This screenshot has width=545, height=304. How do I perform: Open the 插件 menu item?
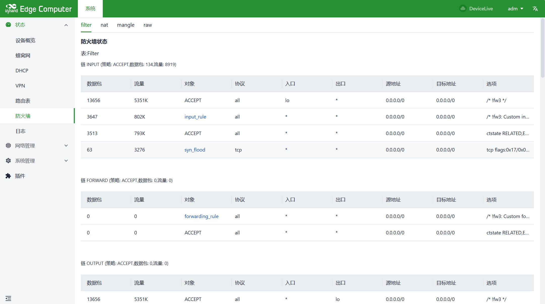tap(37, 176)
